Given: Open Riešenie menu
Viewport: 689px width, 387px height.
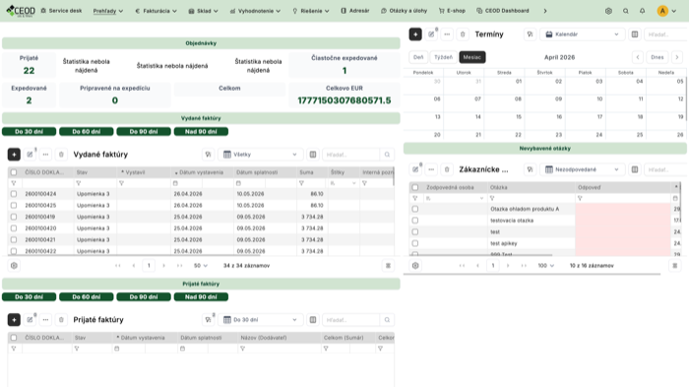Looking at the screenshot, I should click(x=311, y=11).
